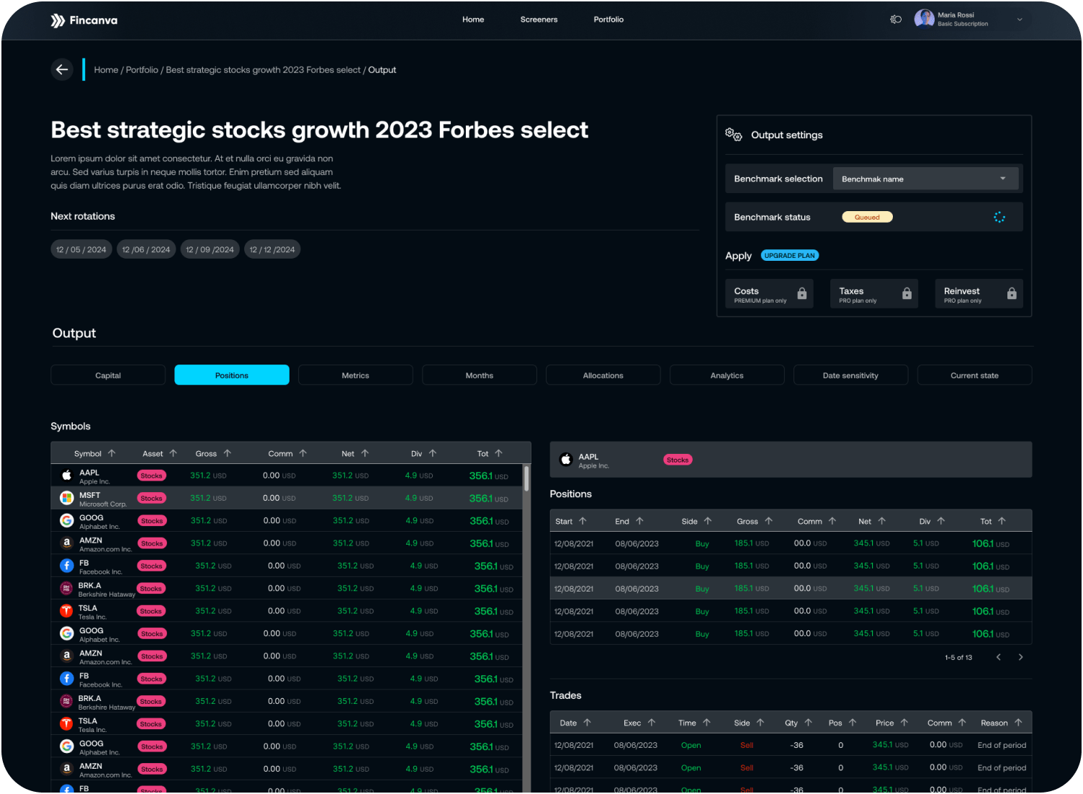This screenshot has height=794, width=1083.
Task: Click the Costs lock icon
Action: [801, 293]
